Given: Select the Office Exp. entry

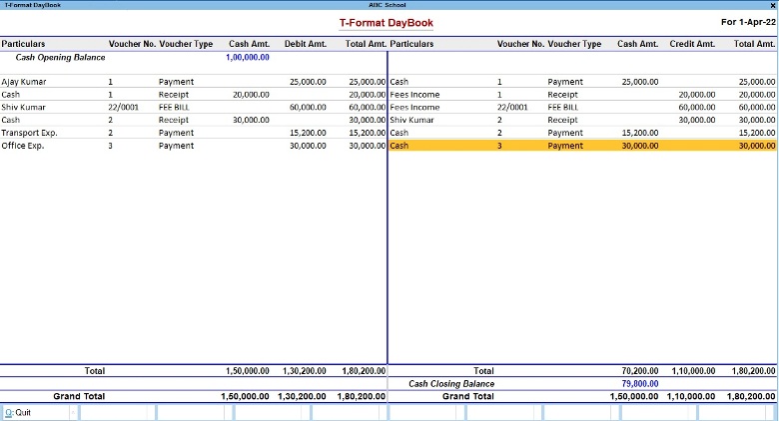Looking at the screenshot, I should tap(194, 146).
